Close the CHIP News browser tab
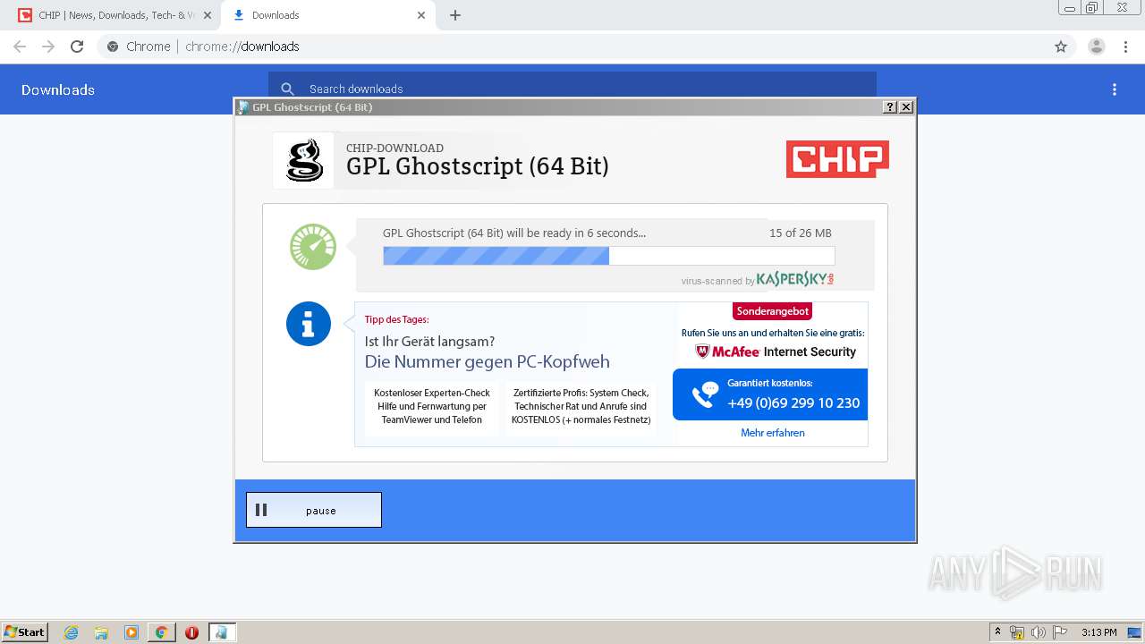Viewport: 1145px width, 644px height. pyautogui.click(x=208, y=15)
